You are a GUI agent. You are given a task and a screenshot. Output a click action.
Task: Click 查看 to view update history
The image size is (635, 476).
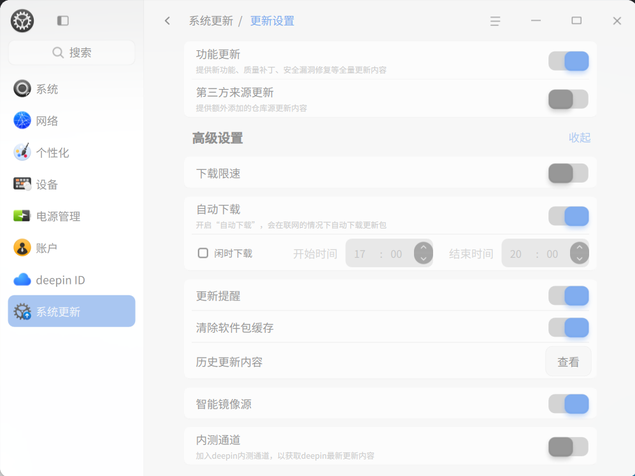pos(568,361)
